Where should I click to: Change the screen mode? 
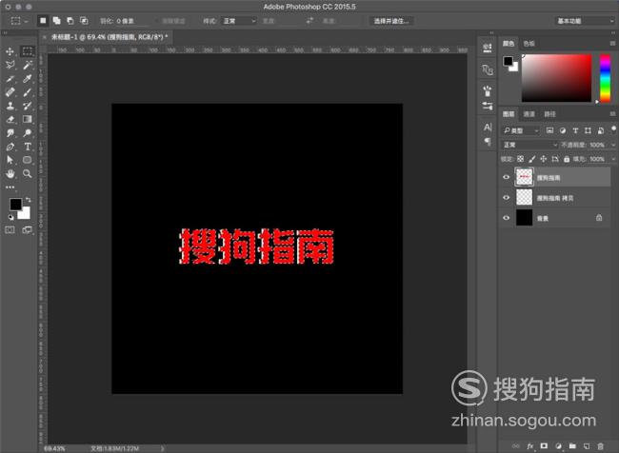[x=28, y=229]
